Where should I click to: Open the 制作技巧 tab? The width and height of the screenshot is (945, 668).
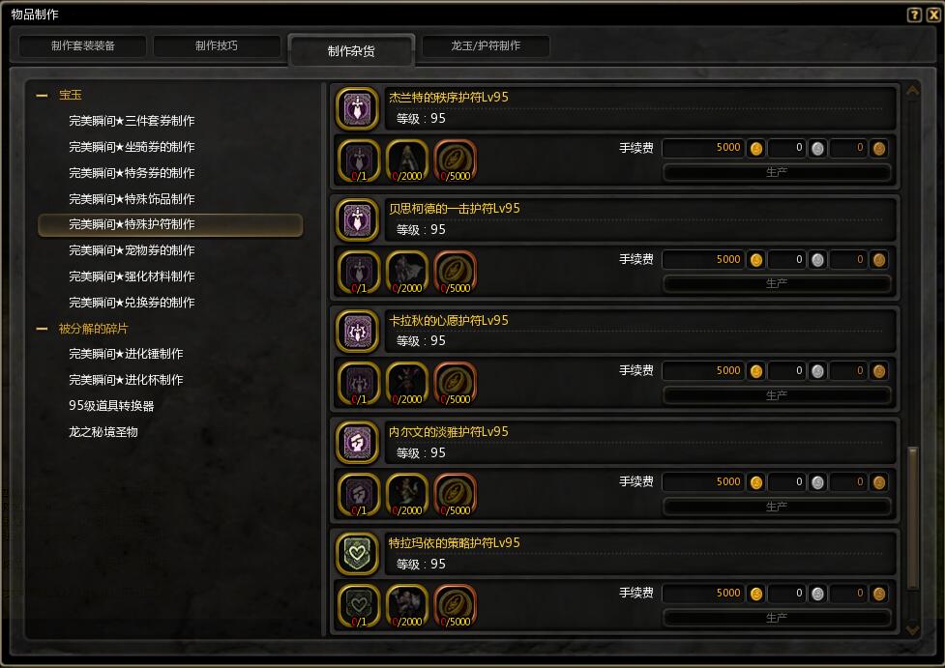click(217, 45)
